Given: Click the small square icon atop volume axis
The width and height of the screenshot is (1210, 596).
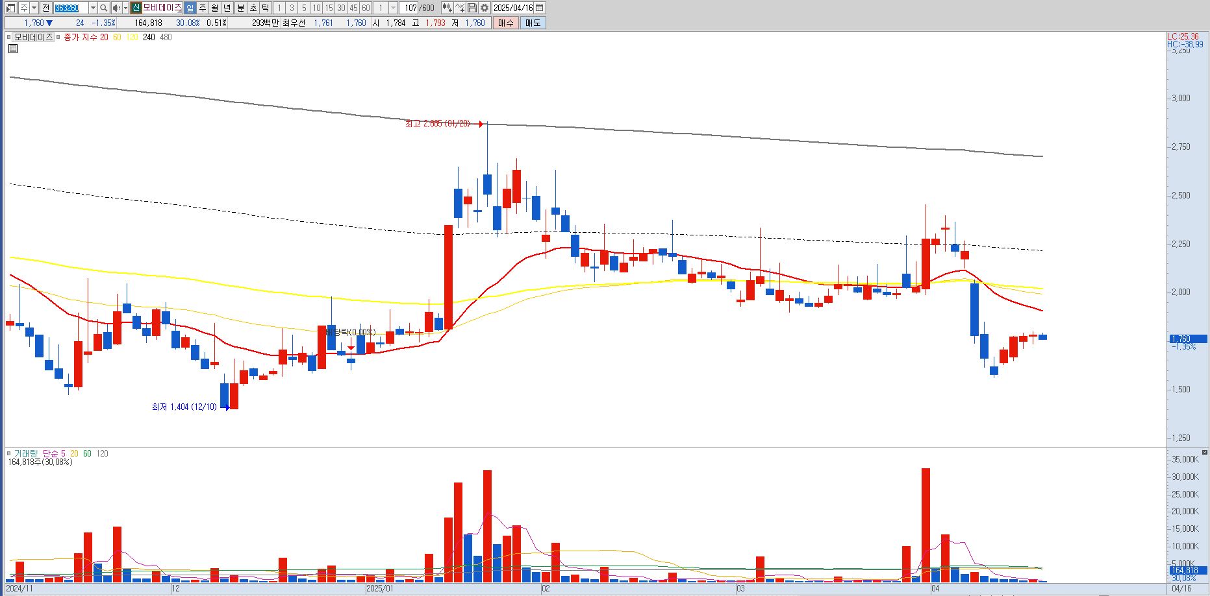Looking at the screenshot, I should (1205, 452).
